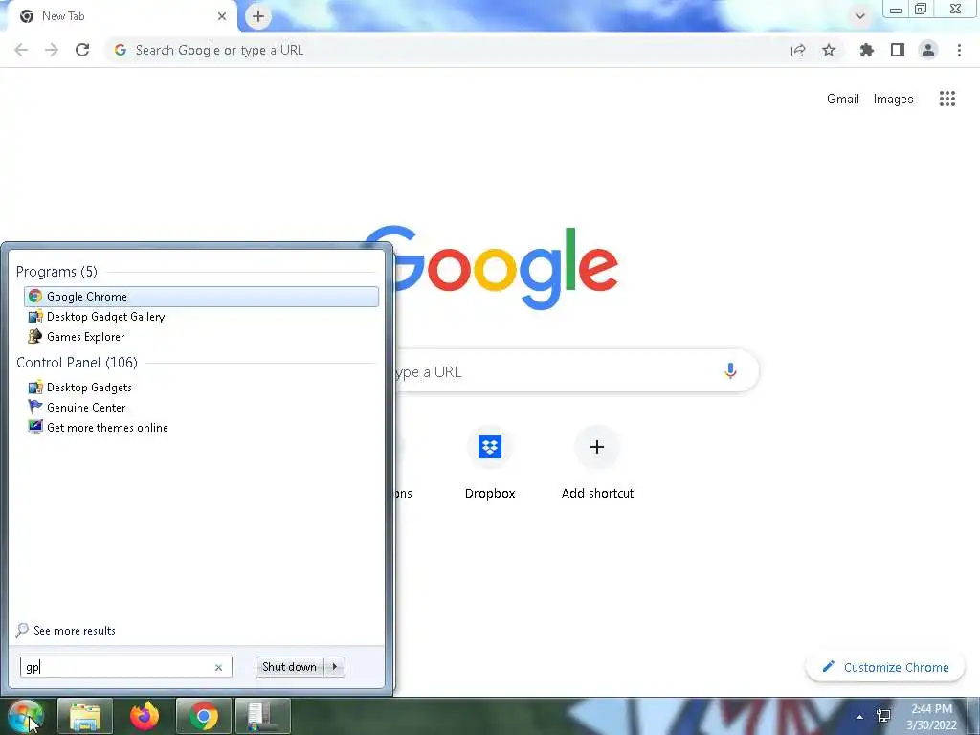Viewport: 980px width, 735px height.
Task: Click Google search box on page
Action: [575, 371]
